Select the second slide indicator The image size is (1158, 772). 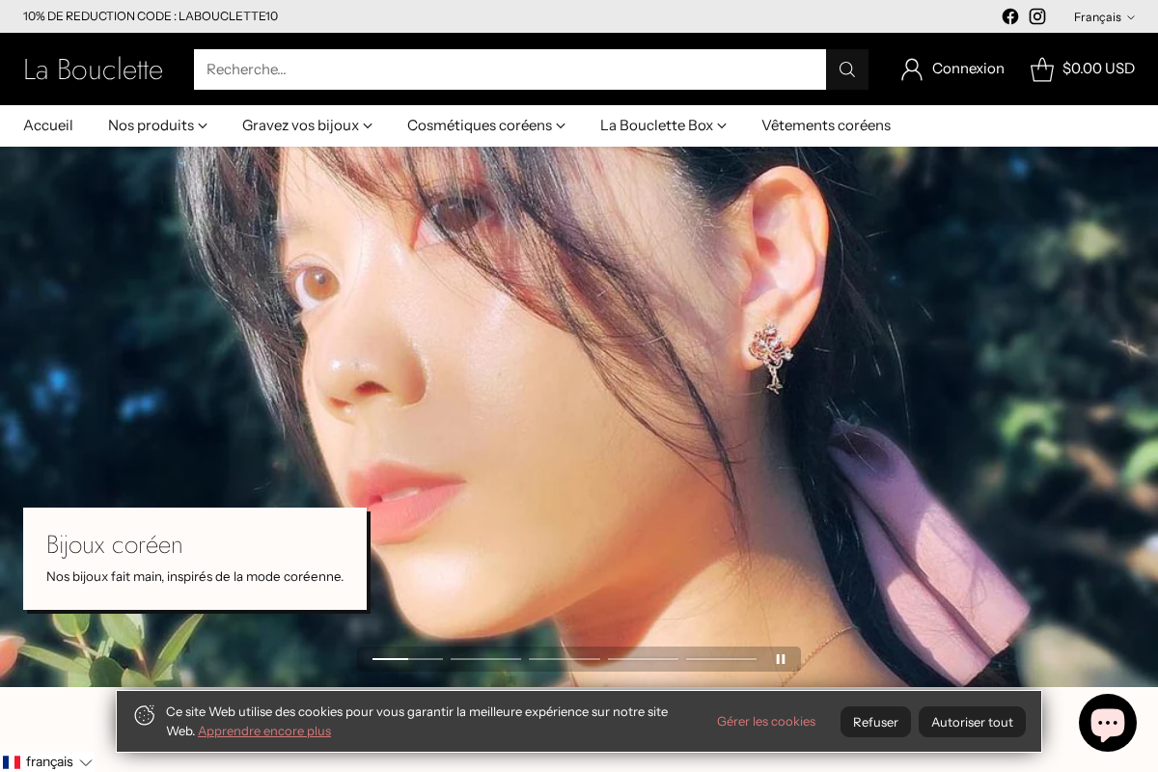click(485, 658)
